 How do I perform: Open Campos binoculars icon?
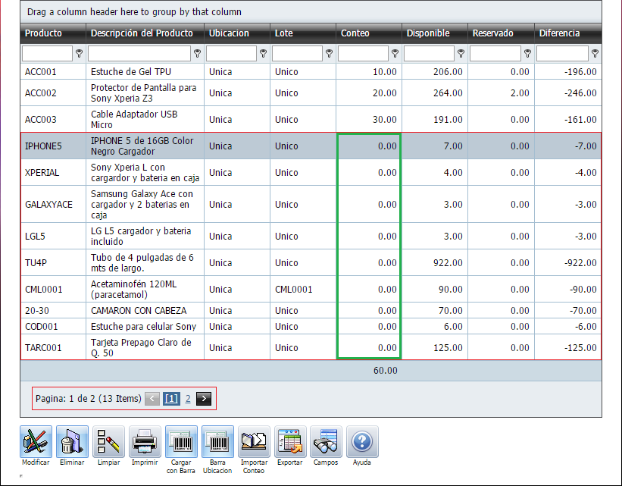(326, 441)
